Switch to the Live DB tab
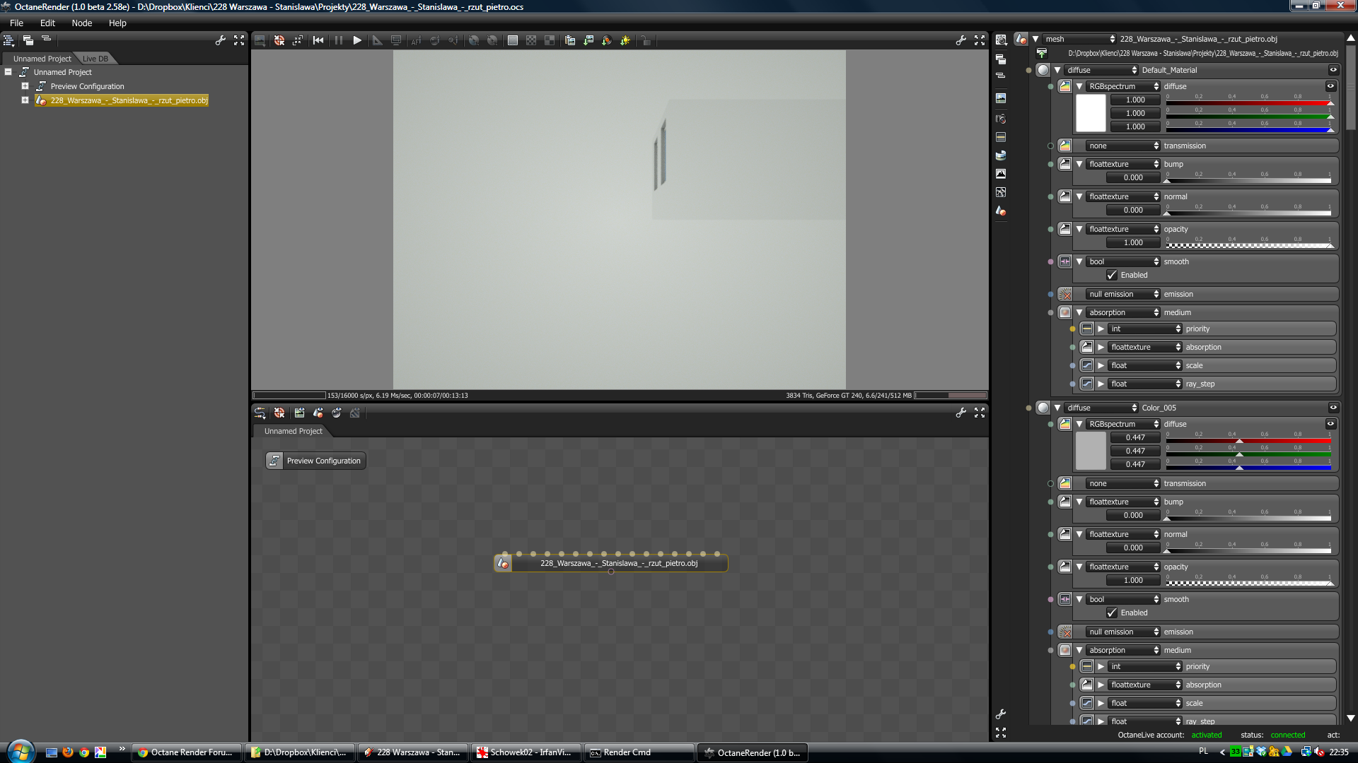 [95, 59]
